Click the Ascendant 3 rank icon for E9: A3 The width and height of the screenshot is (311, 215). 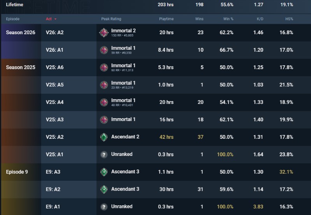pyautogui.click(x=104, y=172)
